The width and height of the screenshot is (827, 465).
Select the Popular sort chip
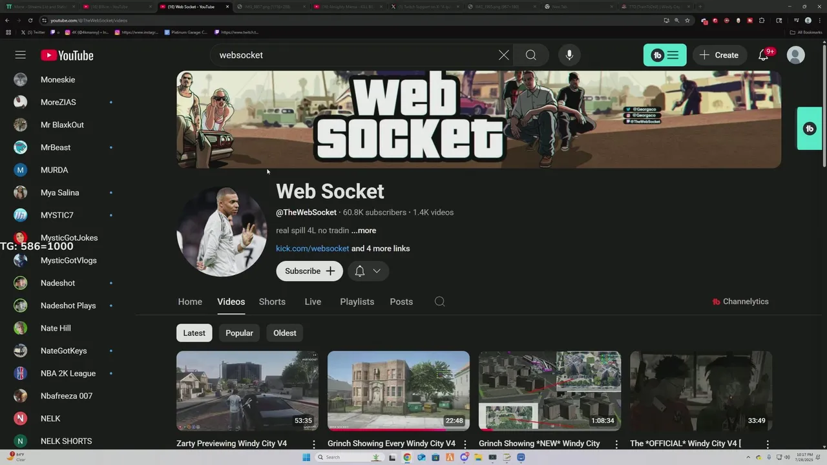pos(239,333)
